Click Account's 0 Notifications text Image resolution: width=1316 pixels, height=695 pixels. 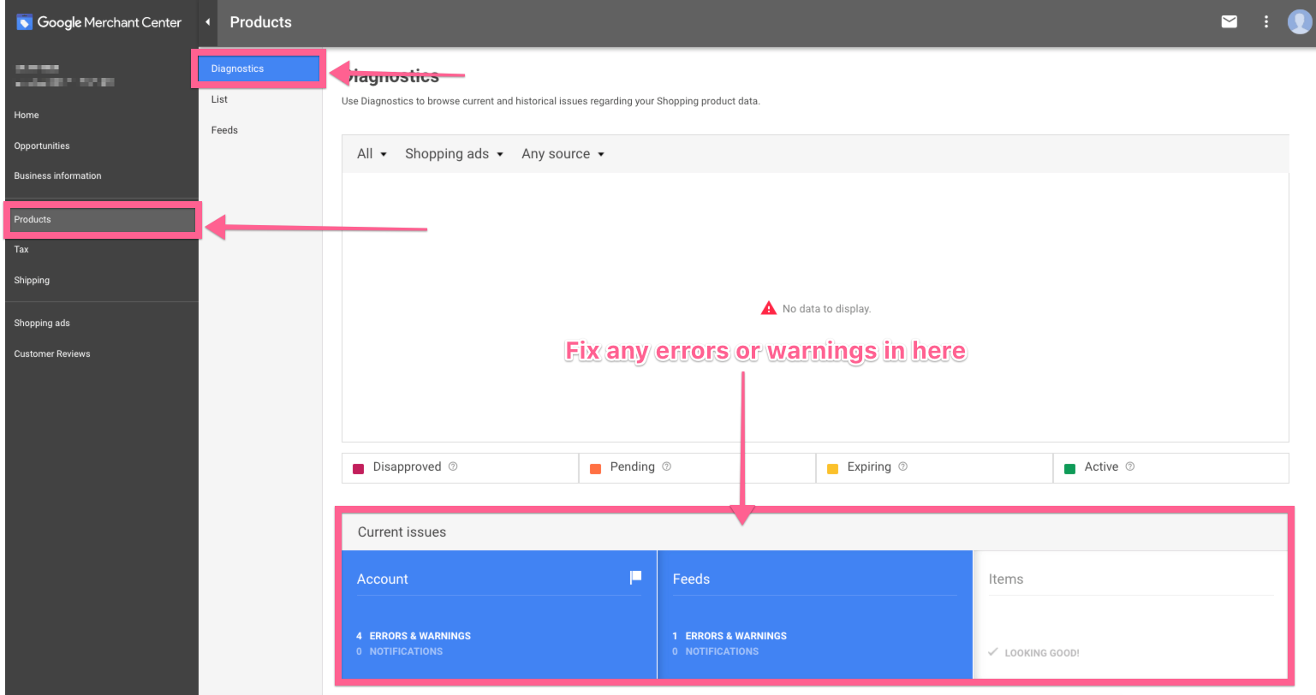(400, 651)
